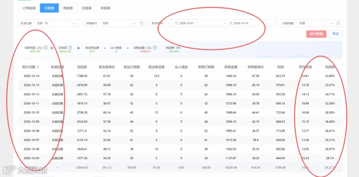Click the 导出 export button
Screen dimensions: 359x177
tap(335, 34)
